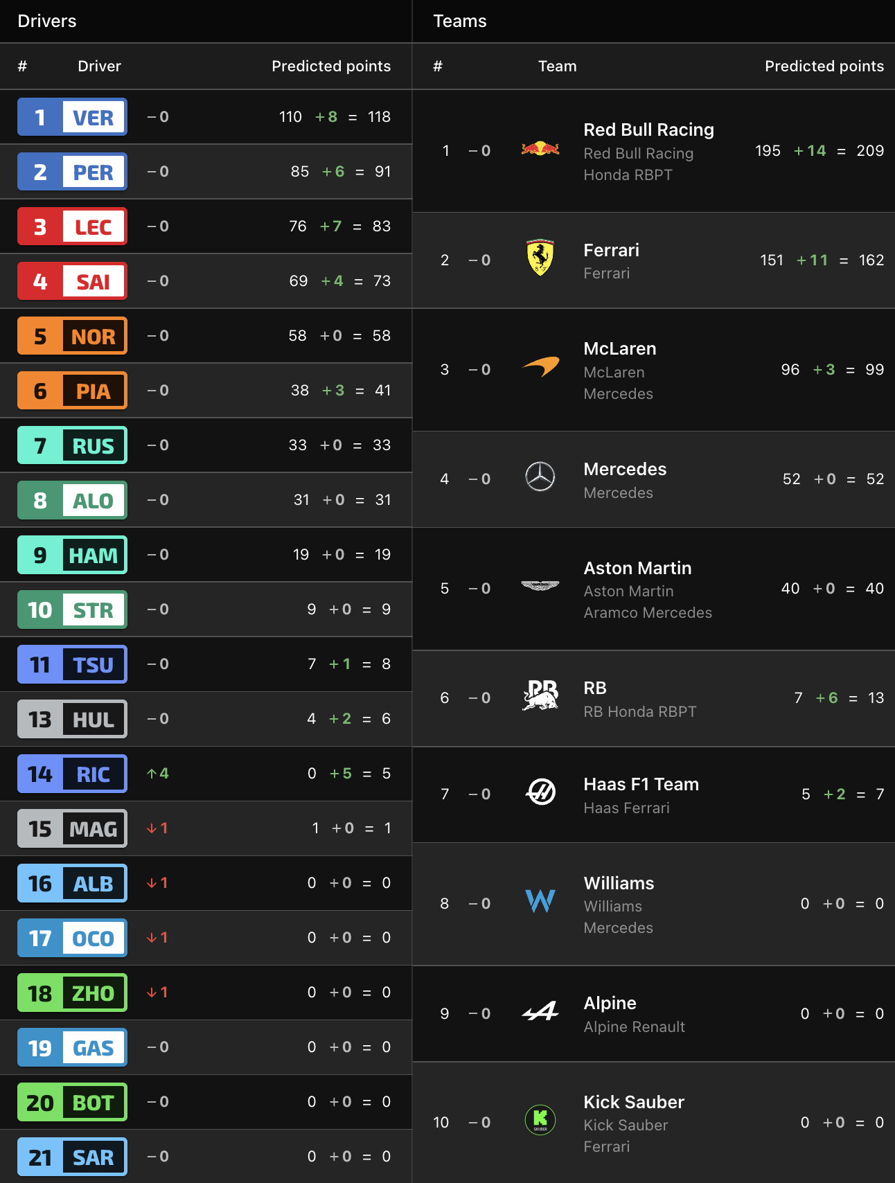Select the McLaren papaya logo
The width and height of the screenshot is (895, 1183).
pyautogui.click(x=540, y=367)
